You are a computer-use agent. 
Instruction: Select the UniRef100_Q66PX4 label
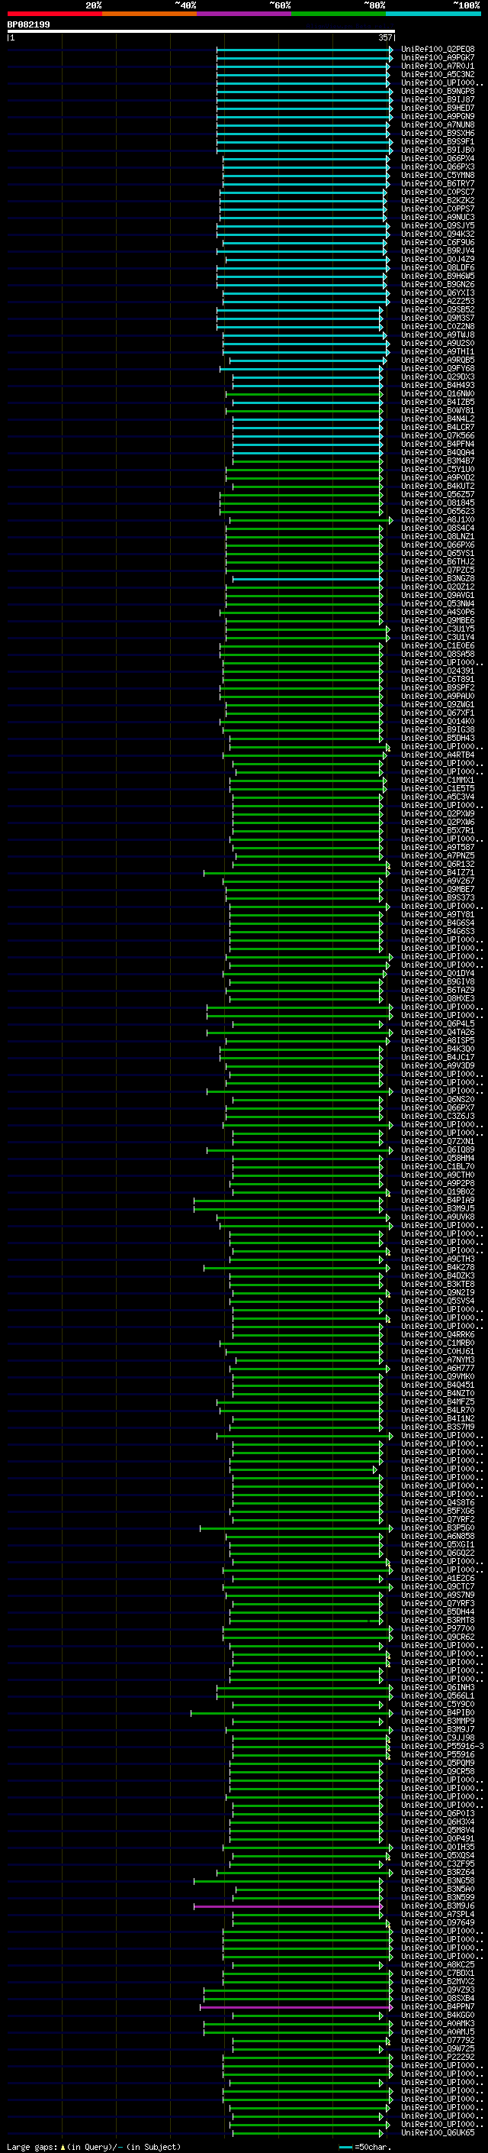[x=437, y=158]
